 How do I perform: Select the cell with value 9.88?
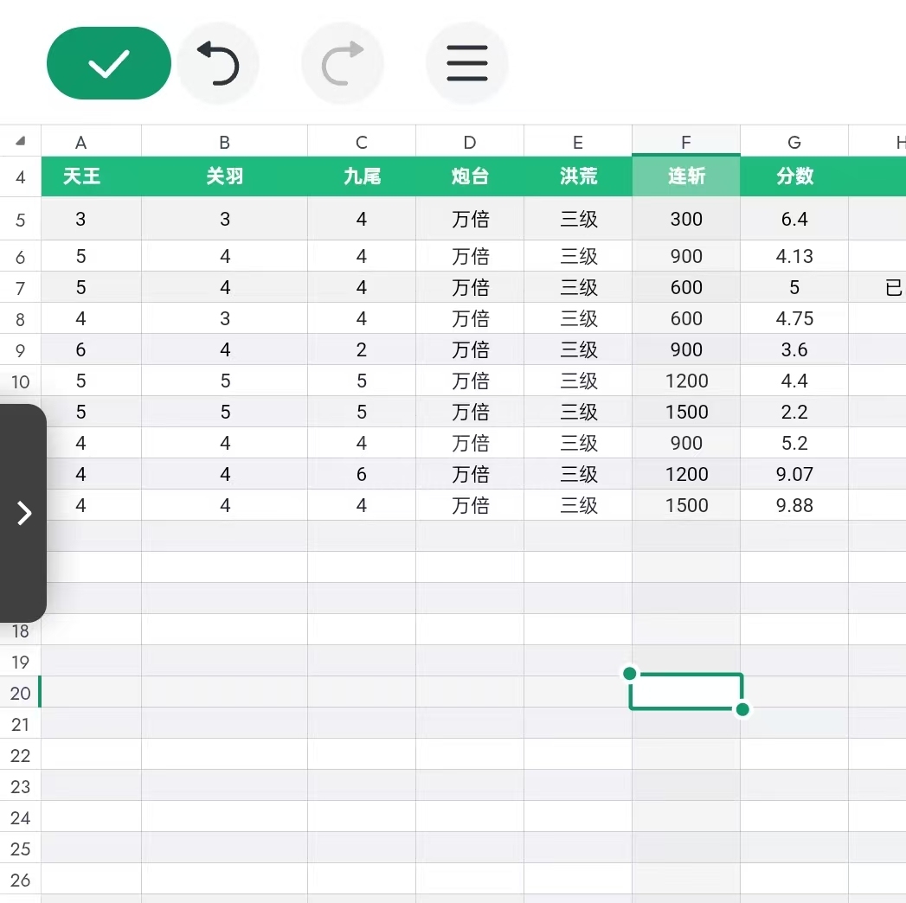point(794,505)
